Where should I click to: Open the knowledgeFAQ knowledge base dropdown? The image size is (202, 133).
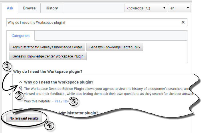pos(145,8)
